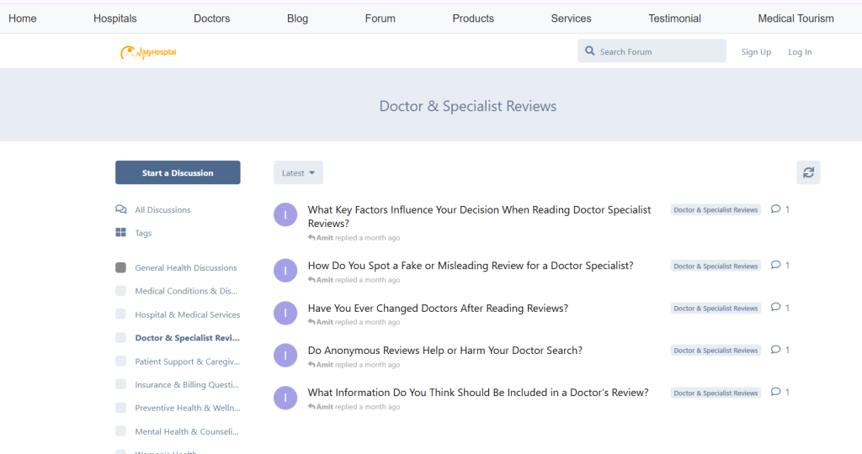Open Preventive Health & Welln... category
Viewport: 862px width, 454px height.
[x=188, y=408]
